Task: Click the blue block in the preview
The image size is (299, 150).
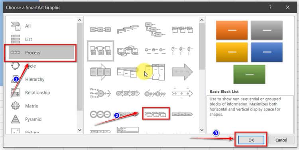Action: 267,52
